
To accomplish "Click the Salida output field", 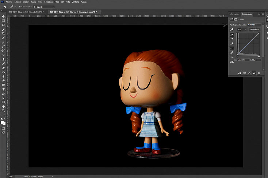I will [259, 60].
